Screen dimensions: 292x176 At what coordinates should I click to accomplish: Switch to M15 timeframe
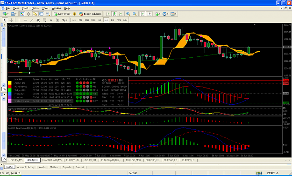click(x=87, y=20)
